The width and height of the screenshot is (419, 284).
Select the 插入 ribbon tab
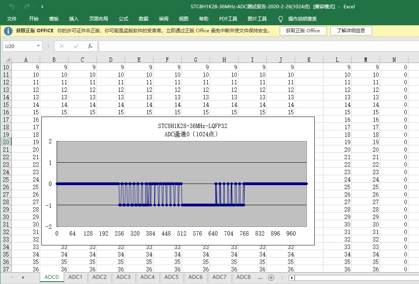tap(74, 19)
